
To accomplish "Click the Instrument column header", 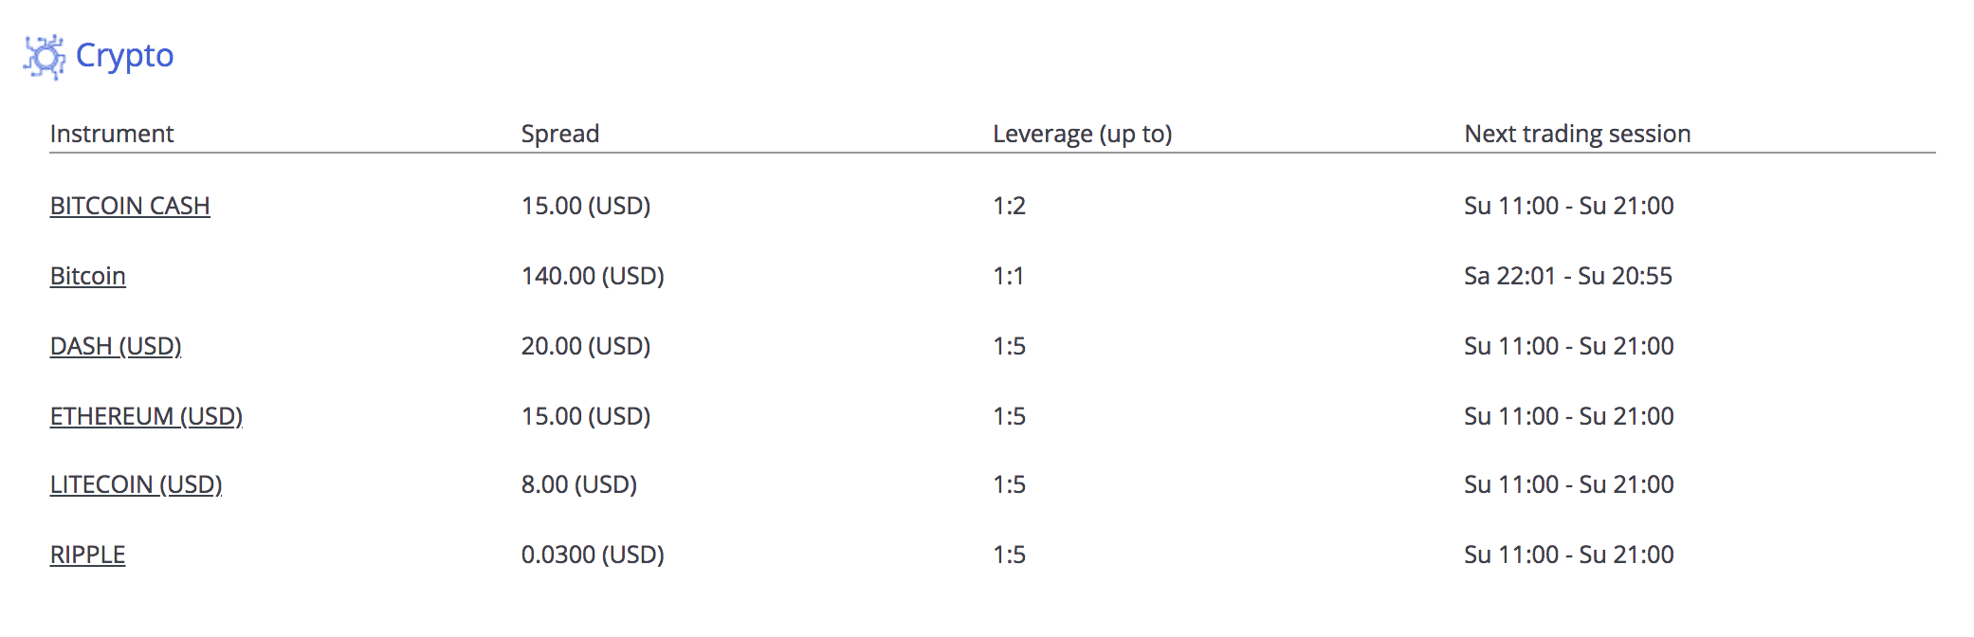I will pos(112,134).
